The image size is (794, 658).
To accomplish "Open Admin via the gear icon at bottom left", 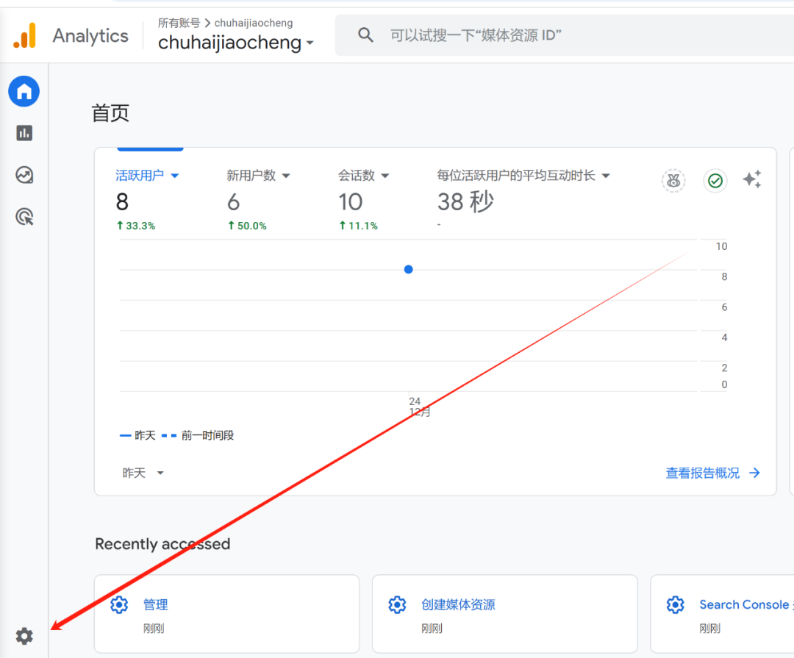I will coord(24,635).
